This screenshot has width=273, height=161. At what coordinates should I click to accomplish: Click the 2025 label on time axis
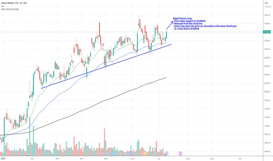(3, 159)
